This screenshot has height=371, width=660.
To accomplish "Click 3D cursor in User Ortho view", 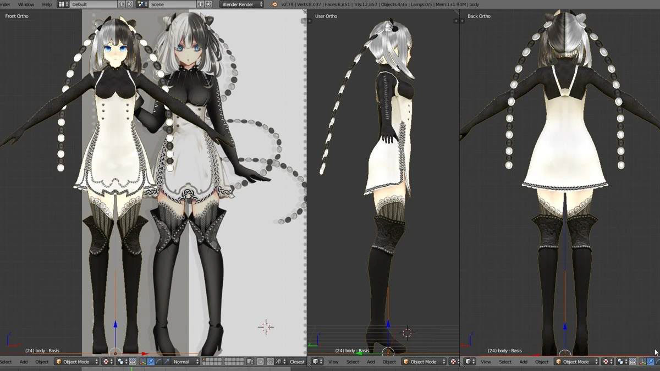I will (x=407, y=333).
